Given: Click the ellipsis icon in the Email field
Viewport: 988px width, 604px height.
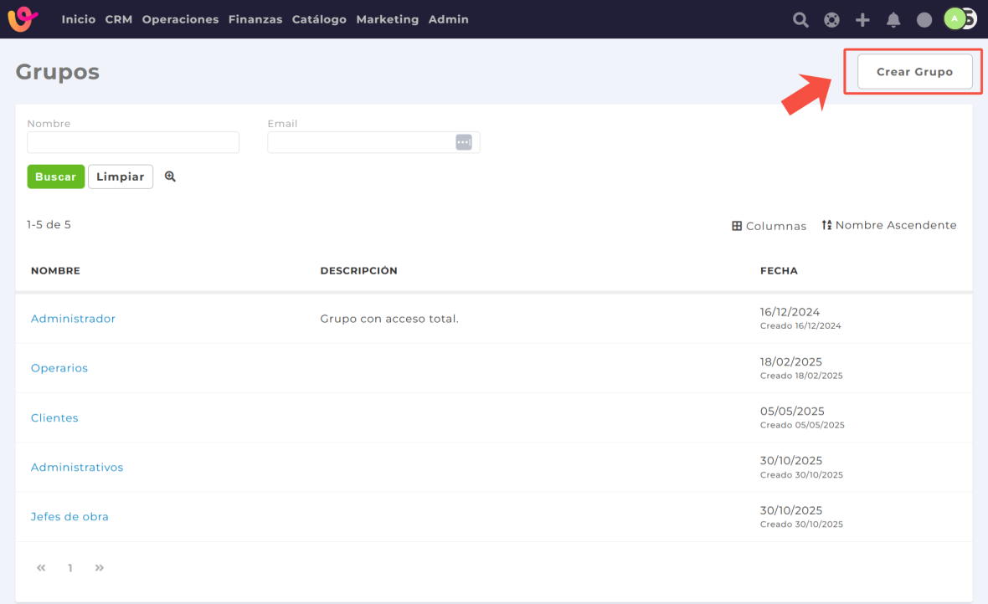Looking at the screenshot, I should point(464,142).
